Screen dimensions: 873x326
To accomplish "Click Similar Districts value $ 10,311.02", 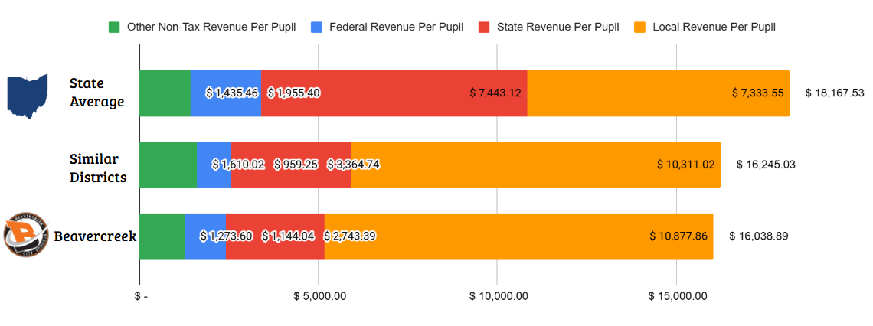I will [x=686, y=165].
